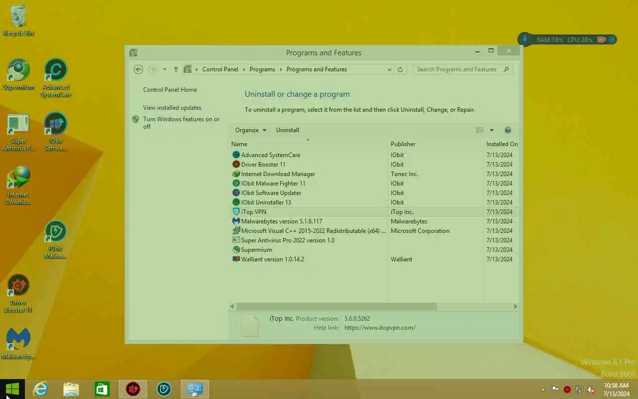Click the Windows Start button
The image size is (638, 399).
coord(12,389)
